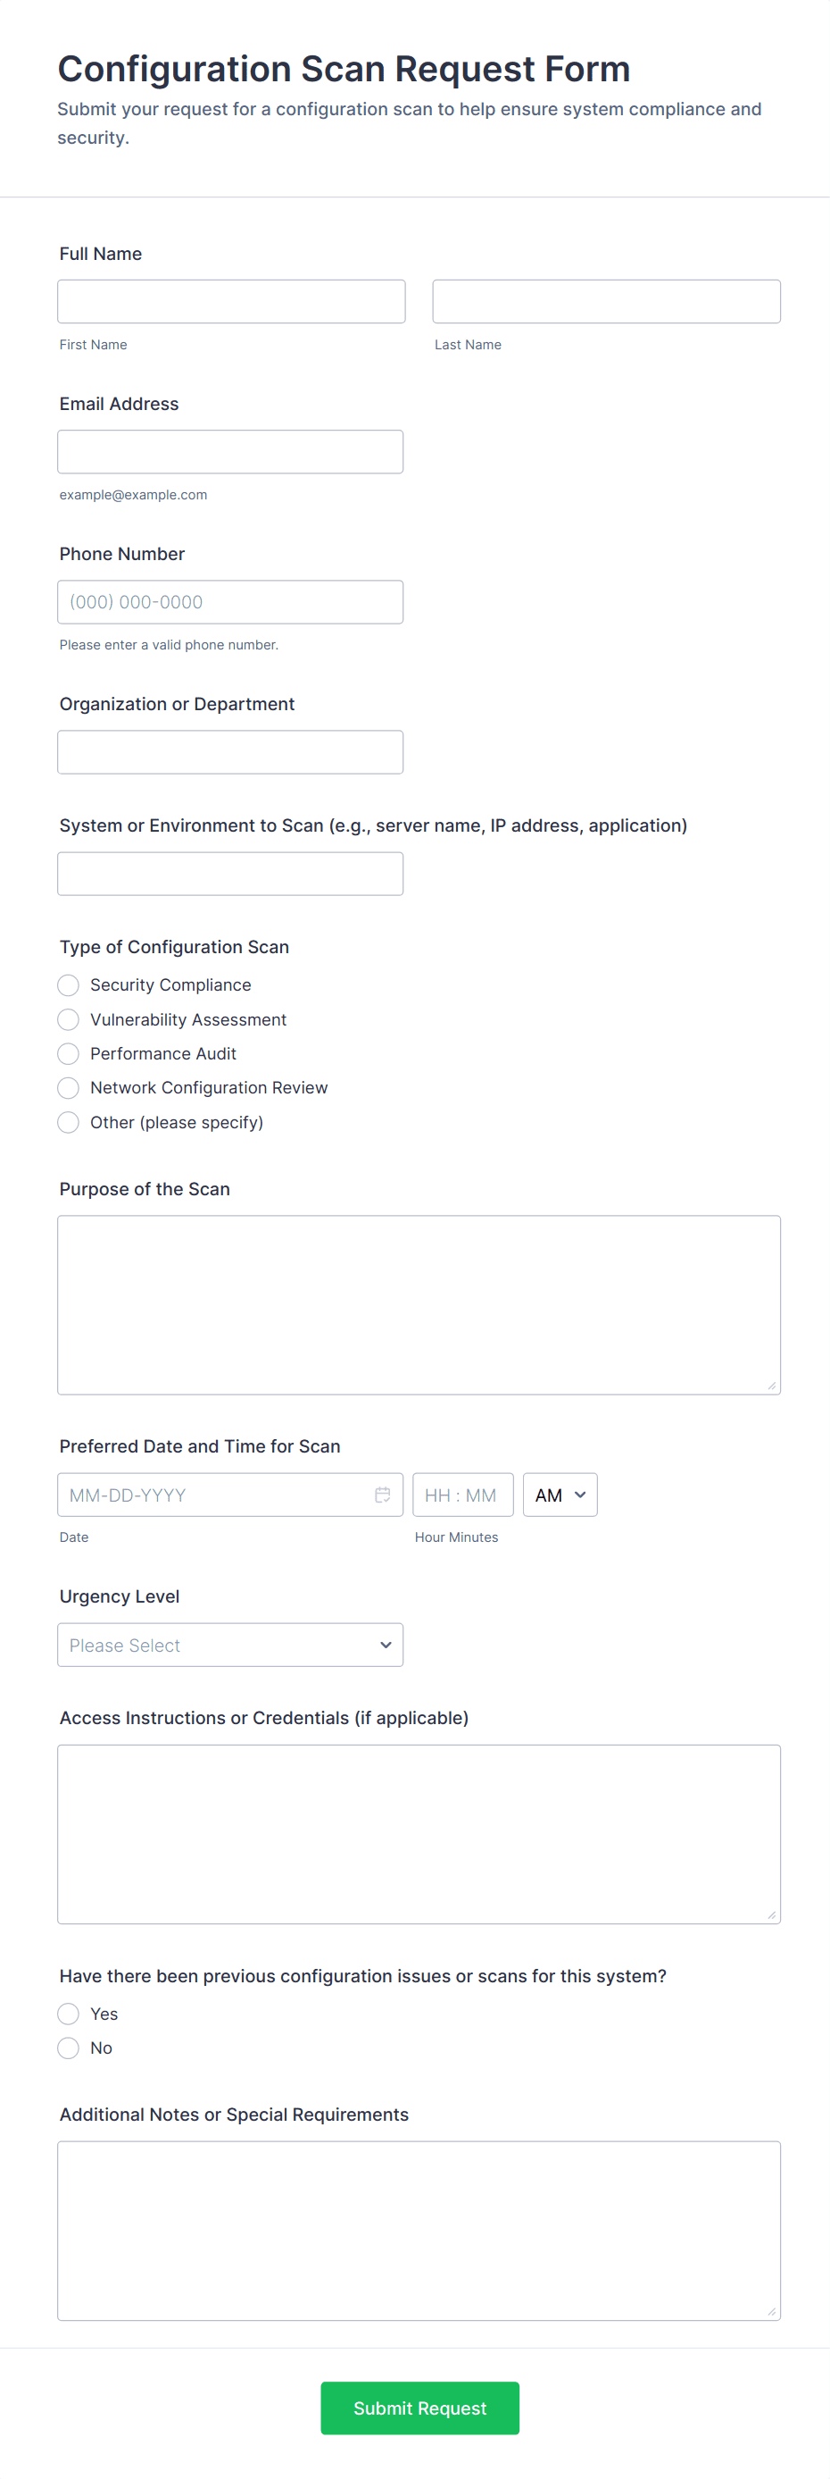Select Performance Audit option
Image resolution: width=830 pixels, height=2479 pixels.
[x=69, y=1054]
